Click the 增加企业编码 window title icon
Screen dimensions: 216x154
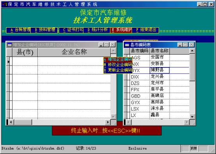pos(9,45)
